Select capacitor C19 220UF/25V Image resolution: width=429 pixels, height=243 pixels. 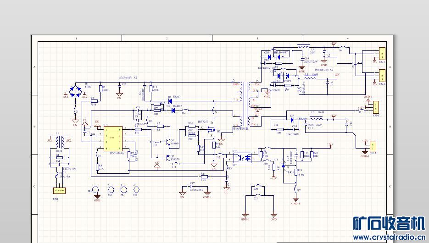coord(302,58)
